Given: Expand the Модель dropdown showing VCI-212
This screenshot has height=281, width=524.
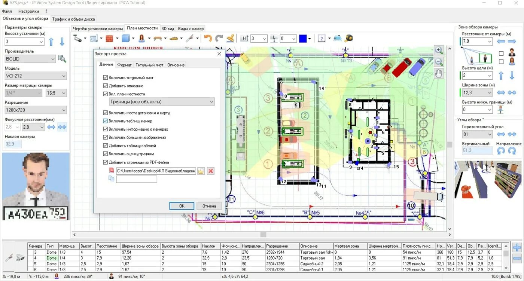Looking at the screenshot, I should 36,76.
